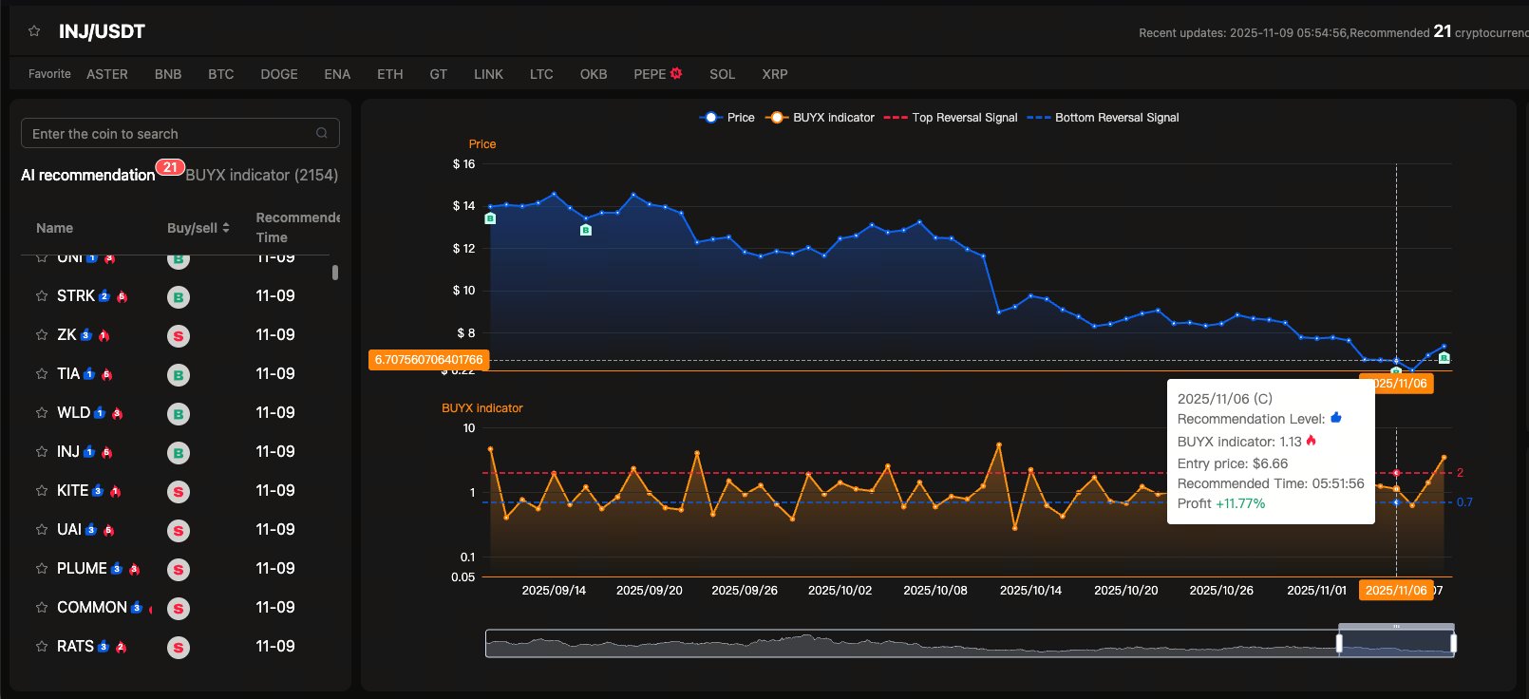The width and height of the screenshot is (1529, 699).
Task: Open PEPE from the favorites bar
Action: pyautogui.click(x=650, y=74)
